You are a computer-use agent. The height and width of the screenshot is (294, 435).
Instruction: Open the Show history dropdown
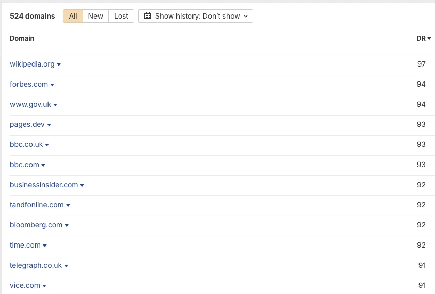pyautogui.click(x=196, y=16)
